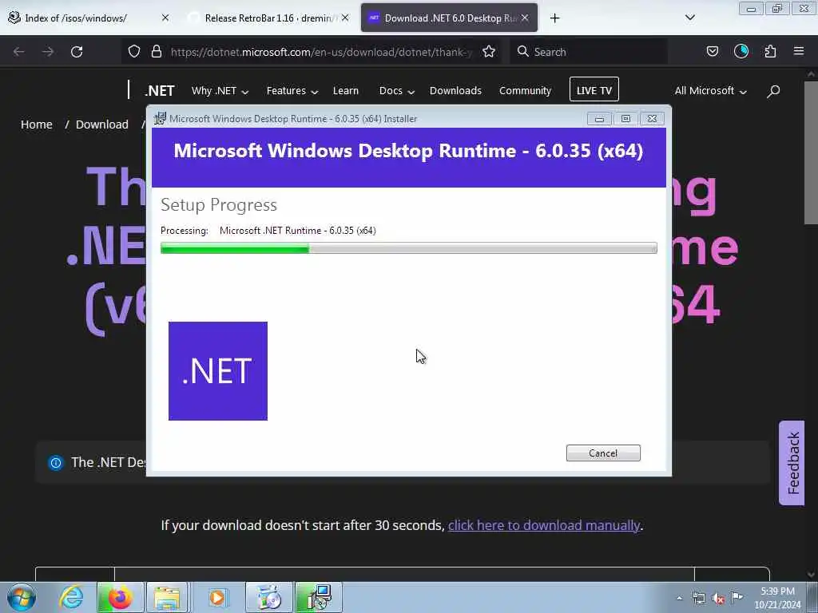Click the site search magnifier icon
The image size is (818, 613).
point(773,91)
